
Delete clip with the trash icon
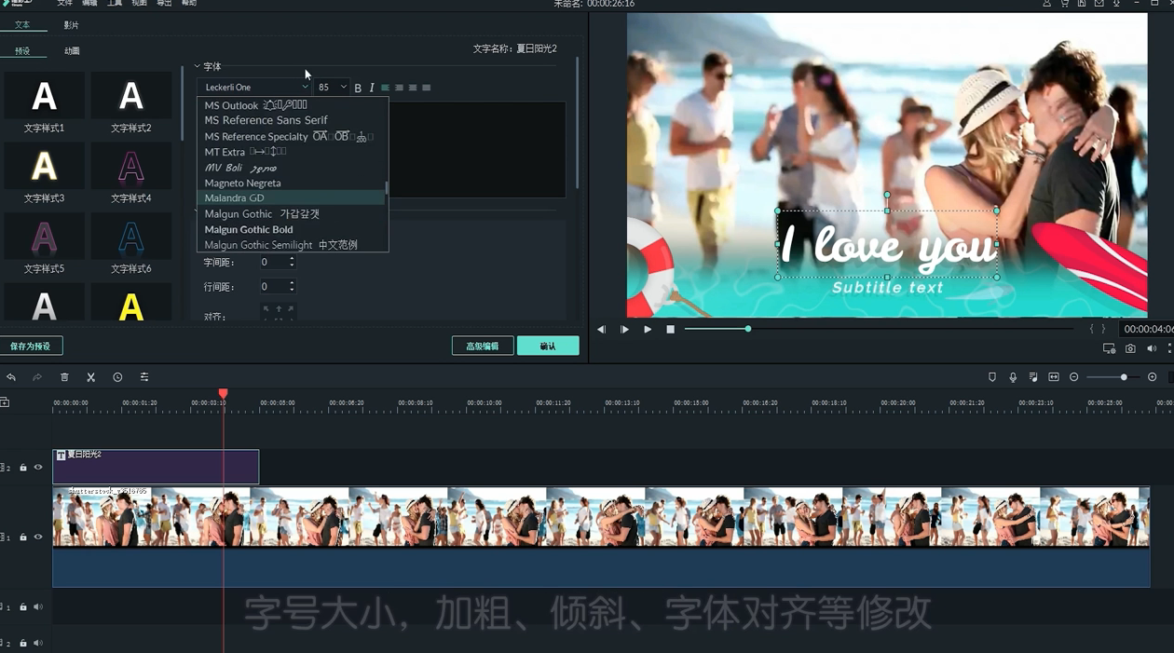(x=64, y=377)
